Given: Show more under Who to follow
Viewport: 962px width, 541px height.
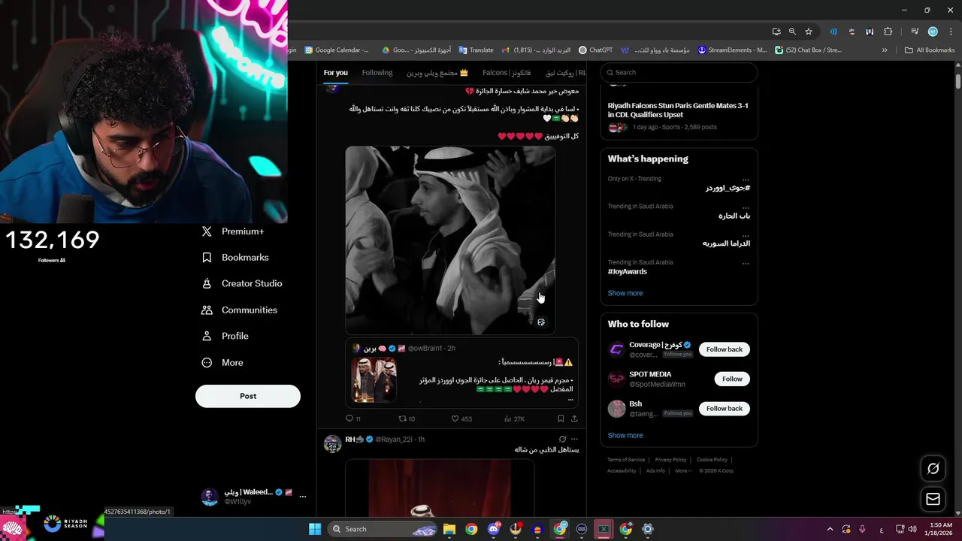Looking at the screenshot, I should (625, 435).
